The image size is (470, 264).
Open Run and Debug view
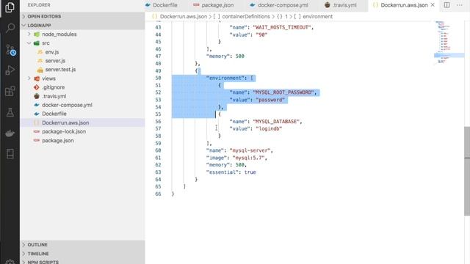10,70
